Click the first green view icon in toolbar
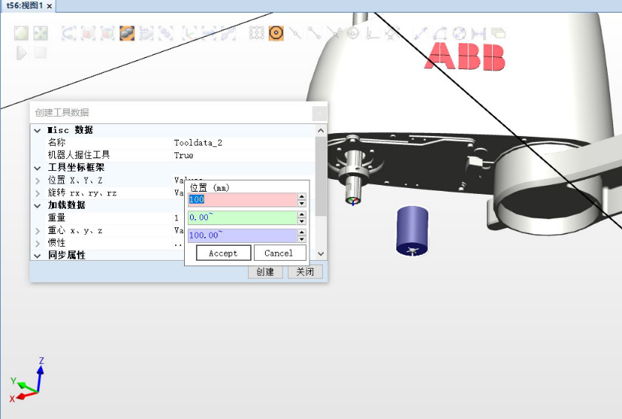Image resolution: width=622 pixels, height=419 pixels. 21,33
